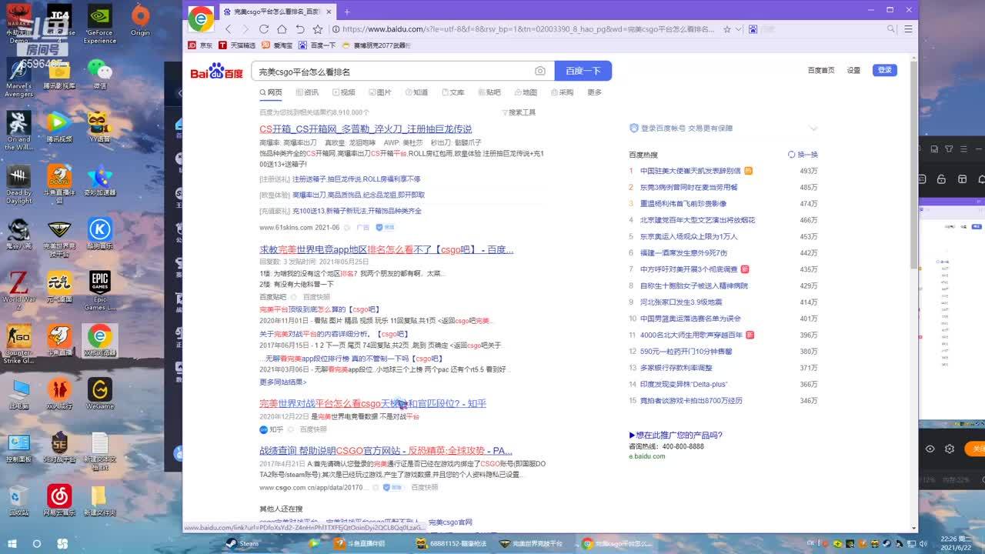The height and width of the screenshot is (554, 985).
Task: Switch to the 文库 search tab
Action: coord(452,92)
